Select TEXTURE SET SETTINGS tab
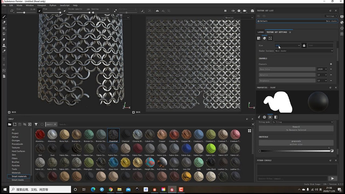 point(277,32)
